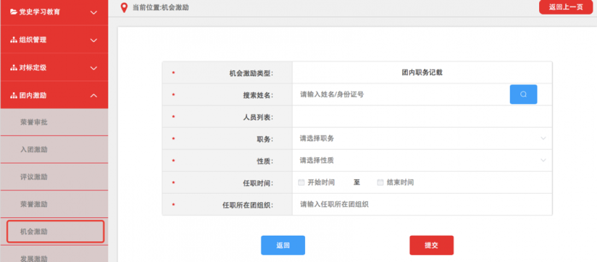Go to 评议激励 sidebar entry
This screenshot has width=597, height=262.
34,177
